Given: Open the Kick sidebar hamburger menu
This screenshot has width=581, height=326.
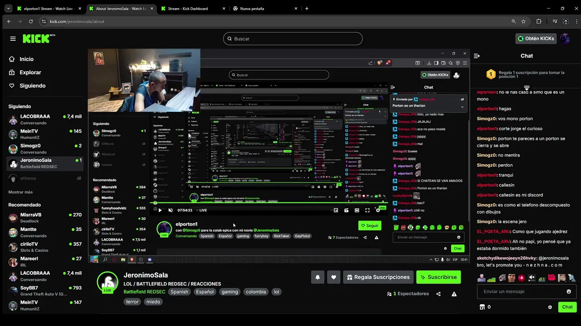Looking at the screenshot, I should pyautogui.click(x=13, y=38).
